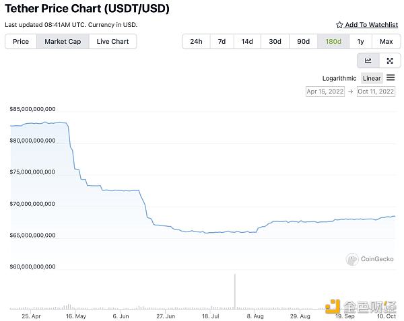Show the 30d time range
Image resolution: width=404 pixels, height=321 pixels.
(275, 42)
